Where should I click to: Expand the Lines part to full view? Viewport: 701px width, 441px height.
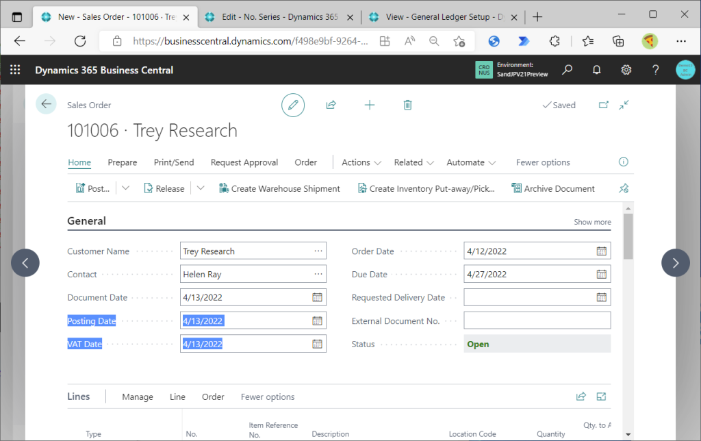pos(601,396)
